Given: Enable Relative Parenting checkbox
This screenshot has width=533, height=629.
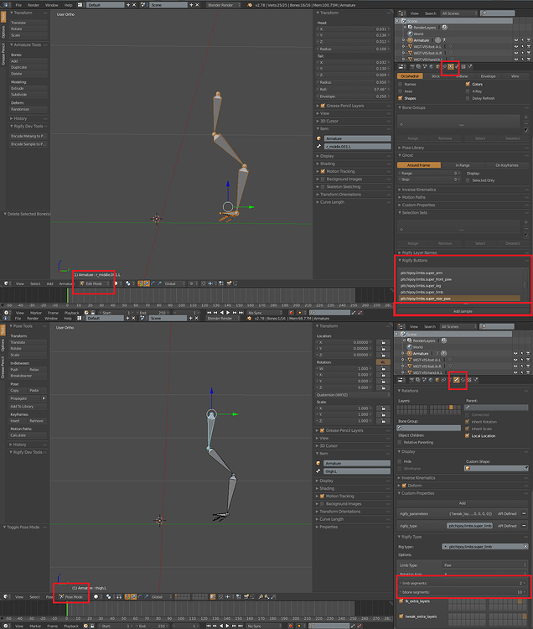Looking at the screenshot, I should (x=400, y=442).
